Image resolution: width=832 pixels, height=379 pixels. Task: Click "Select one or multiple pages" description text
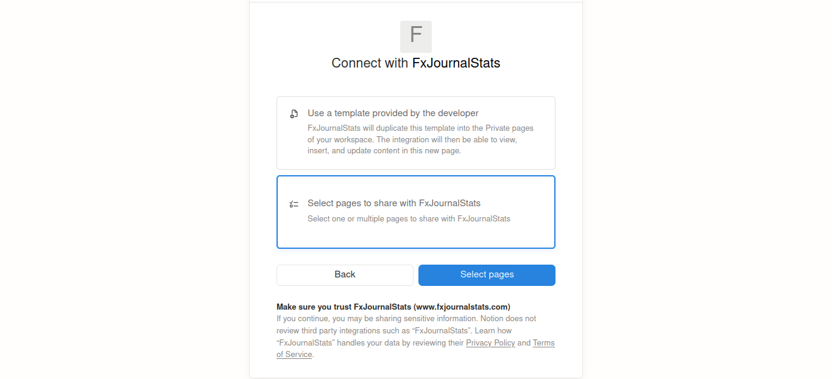[x=409, y=218]
